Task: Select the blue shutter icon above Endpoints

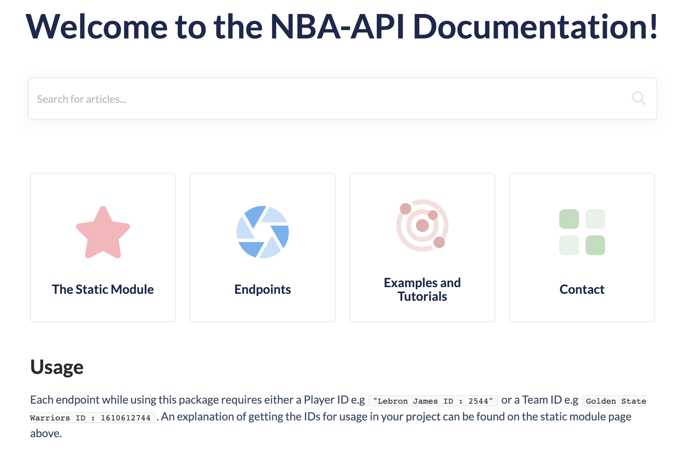Action: (x=263, y=232)
